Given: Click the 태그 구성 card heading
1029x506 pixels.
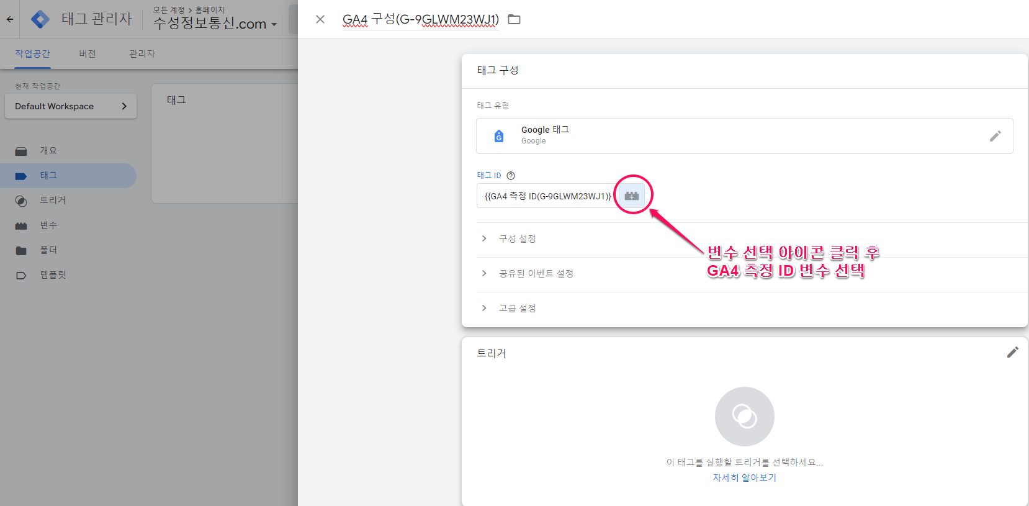Looking at the screenshot, I should [x=498, y=70].
